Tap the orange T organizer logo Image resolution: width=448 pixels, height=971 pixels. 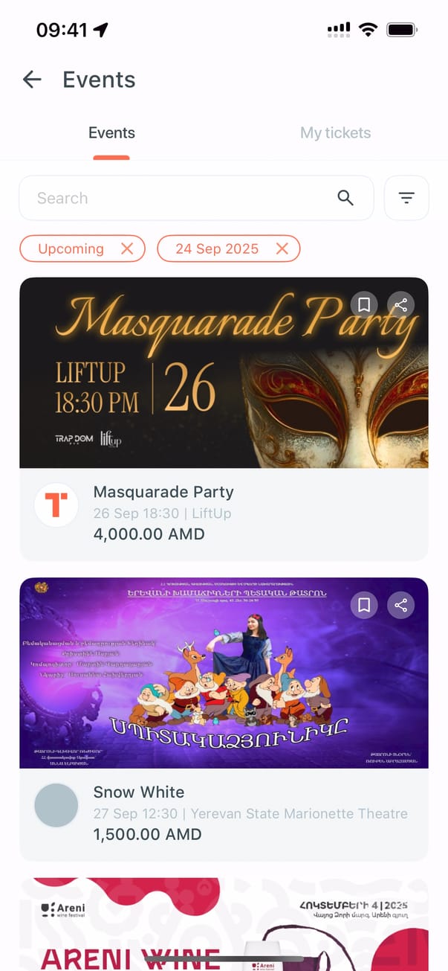56,505
